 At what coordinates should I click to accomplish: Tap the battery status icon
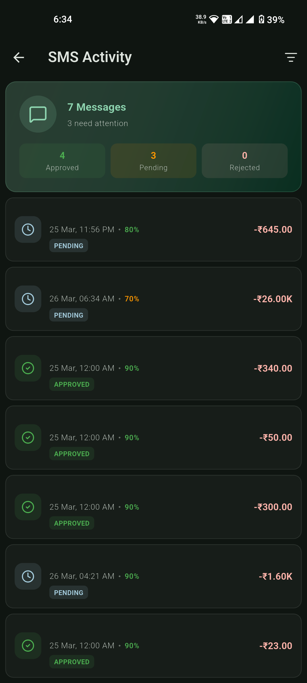[x=261, y=19]
